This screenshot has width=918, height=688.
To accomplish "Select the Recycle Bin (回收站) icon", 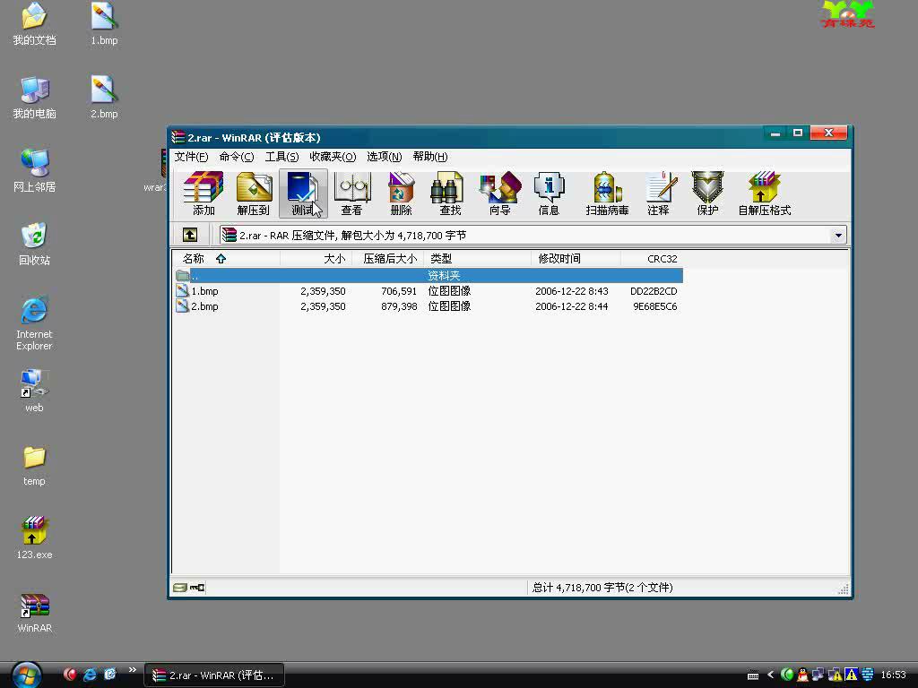I will tap(34, 245).
